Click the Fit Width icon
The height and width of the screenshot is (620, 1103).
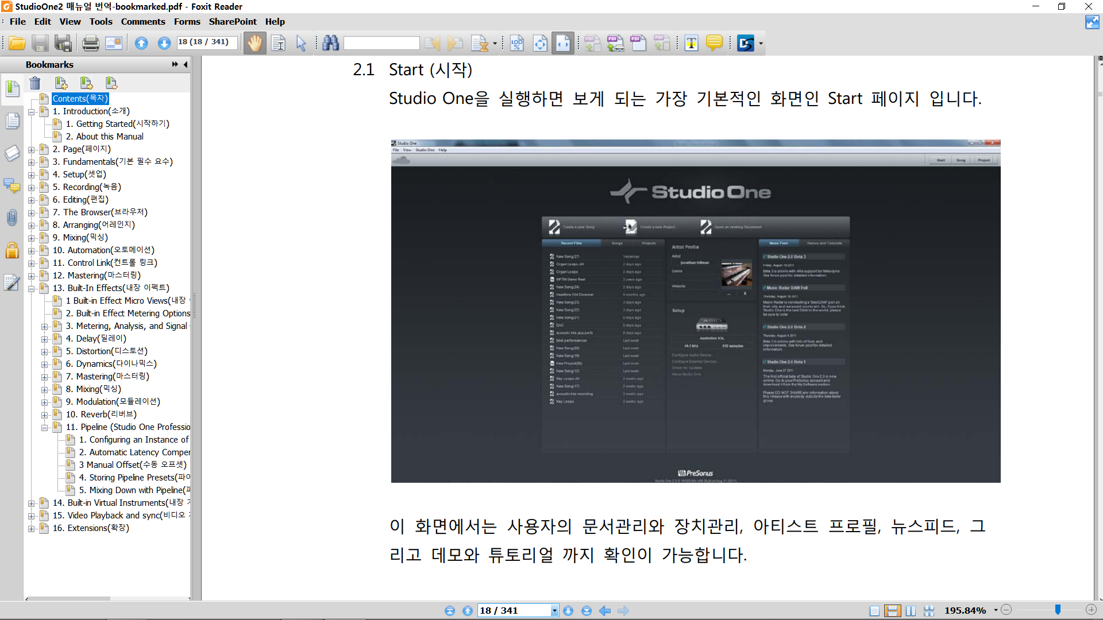563,43
